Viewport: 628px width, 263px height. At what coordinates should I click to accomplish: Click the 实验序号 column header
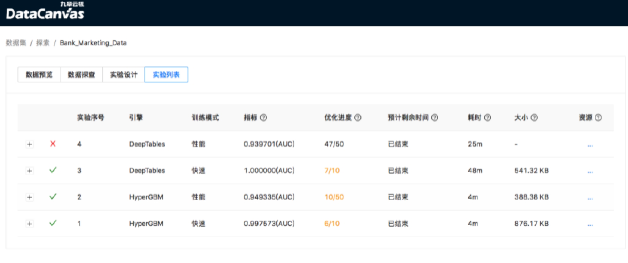point(90,118)
